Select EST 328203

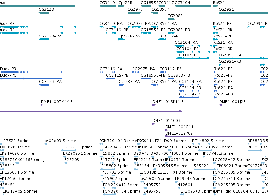(x=71, y=160)
